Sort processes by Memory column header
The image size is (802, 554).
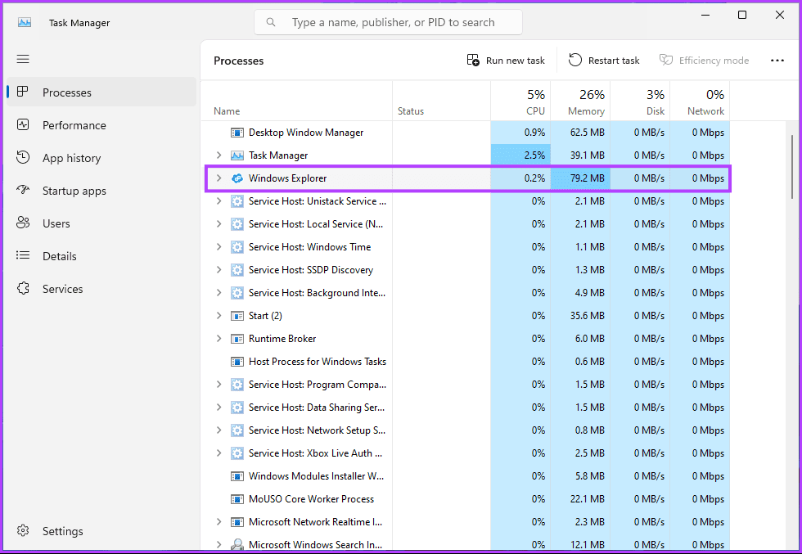tap(580, 101)
